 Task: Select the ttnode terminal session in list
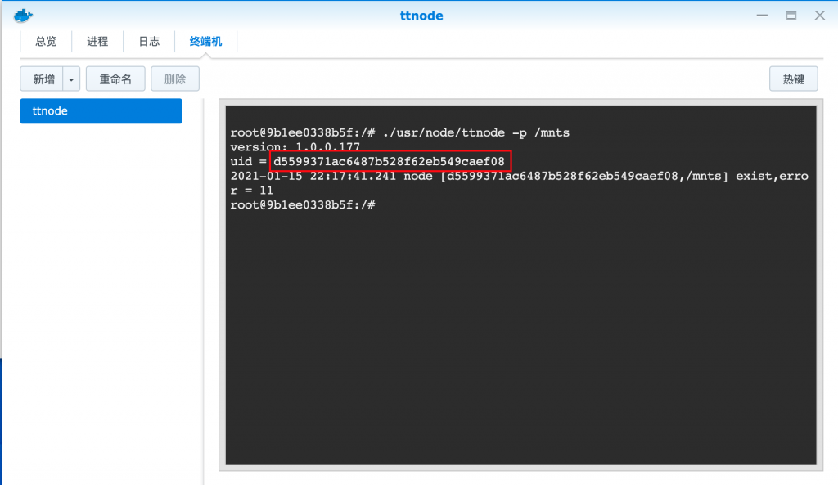[x=101, y=111]
